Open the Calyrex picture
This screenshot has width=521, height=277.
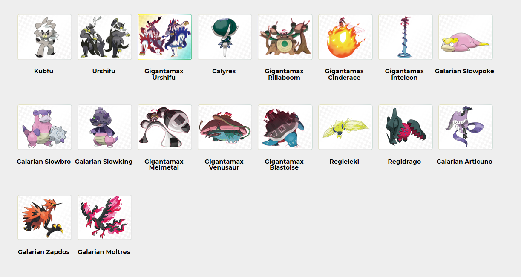click(x=225, y=37)
